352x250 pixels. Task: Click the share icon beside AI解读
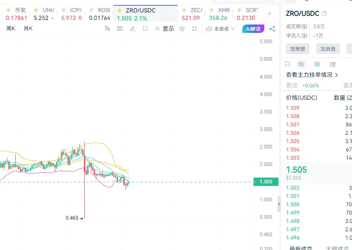point(272,29)
